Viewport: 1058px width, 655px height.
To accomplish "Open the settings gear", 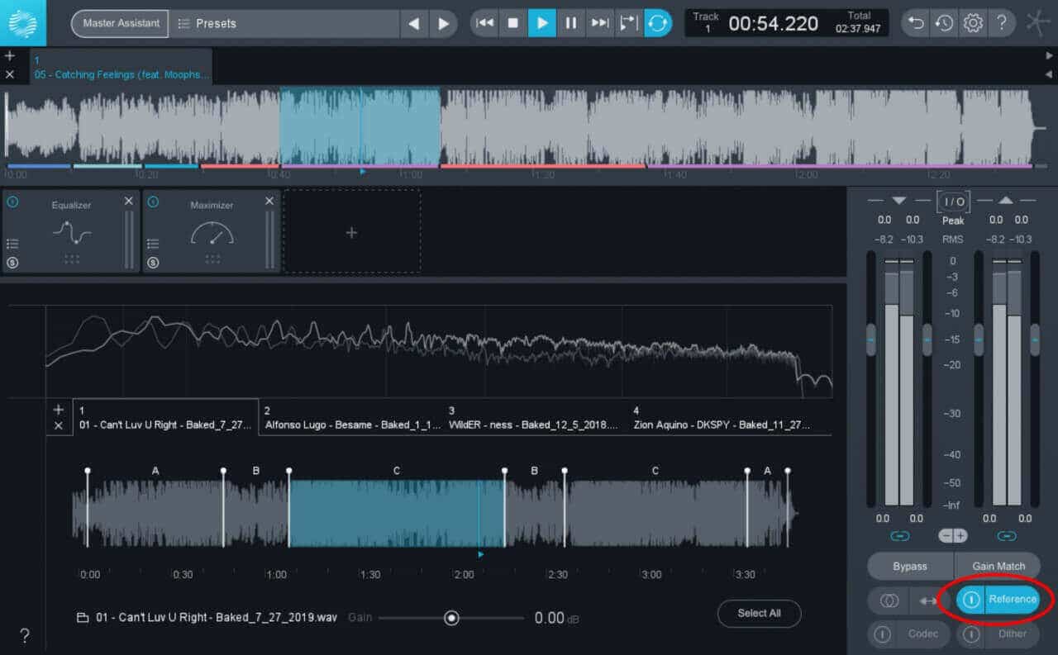I will pyautogui.click(x=973, y=23).
